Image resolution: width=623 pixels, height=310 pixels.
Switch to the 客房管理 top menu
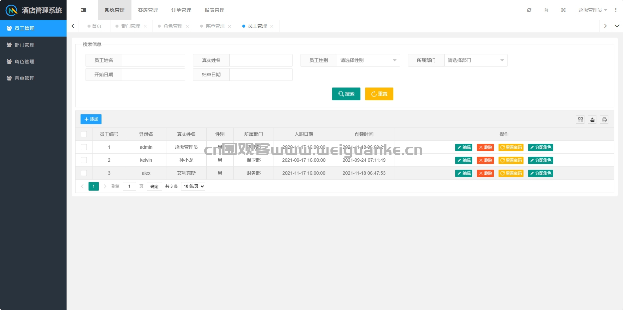(x=148, y=10)
